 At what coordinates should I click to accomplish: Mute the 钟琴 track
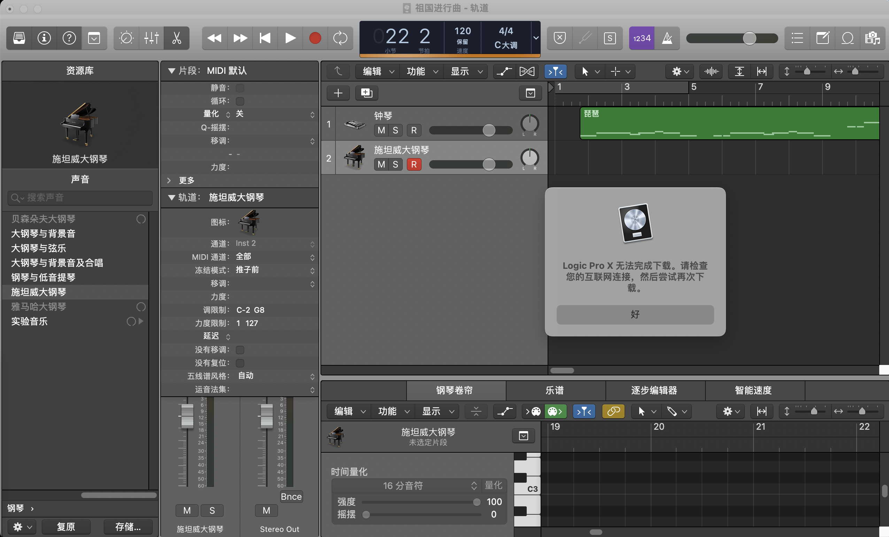[x=381, y=130]
